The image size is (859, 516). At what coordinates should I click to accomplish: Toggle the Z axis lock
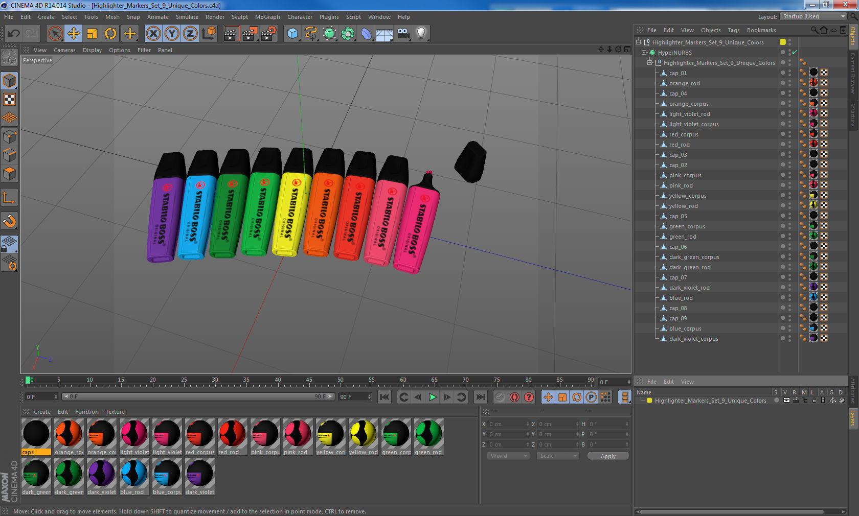coord(190,34)
